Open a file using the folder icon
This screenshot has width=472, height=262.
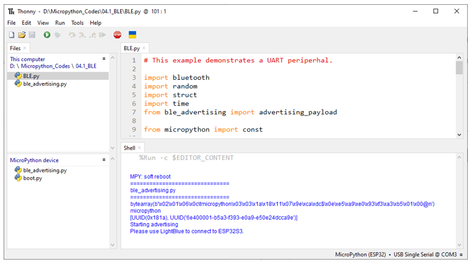tap(22, 35)
